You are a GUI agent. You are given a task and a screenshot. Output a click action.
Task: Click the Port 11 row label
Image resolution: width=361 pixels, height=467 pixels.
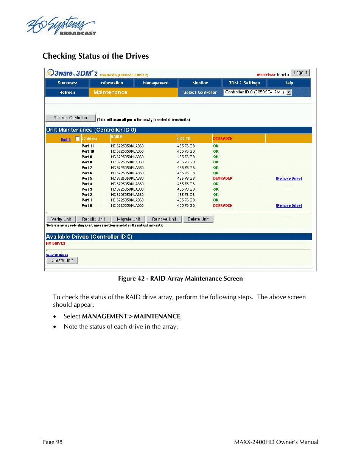[x=88, y=146]
